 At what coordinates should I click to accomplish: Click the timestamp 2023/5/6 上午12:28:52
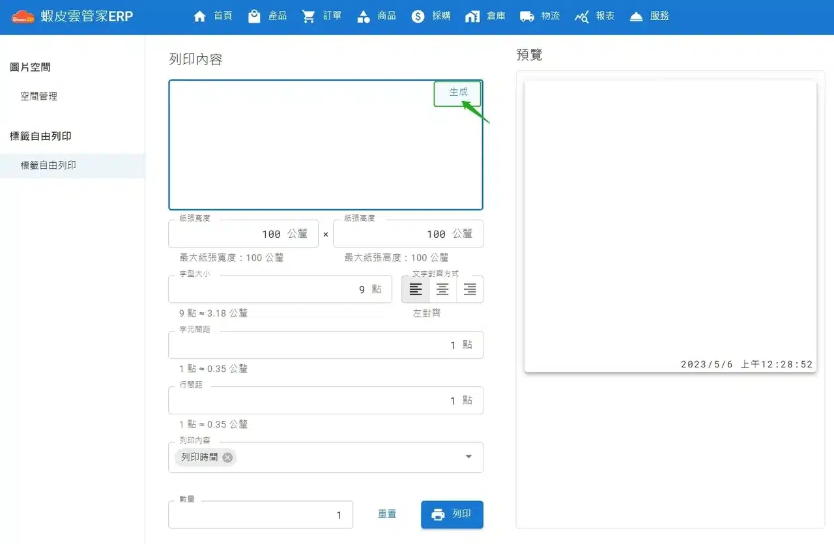pos(747,364)
